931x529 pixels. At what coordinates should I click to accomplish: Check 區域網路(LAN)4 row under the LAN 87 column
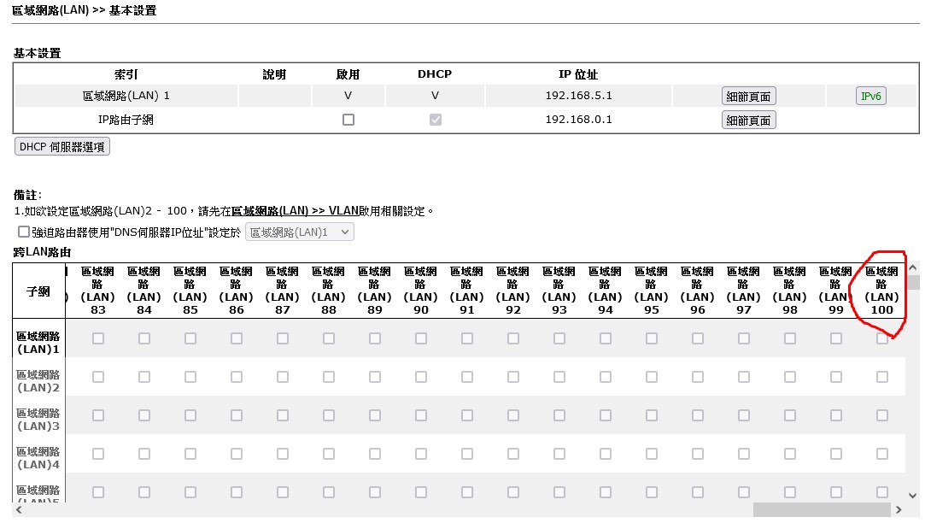coord(283,454)
